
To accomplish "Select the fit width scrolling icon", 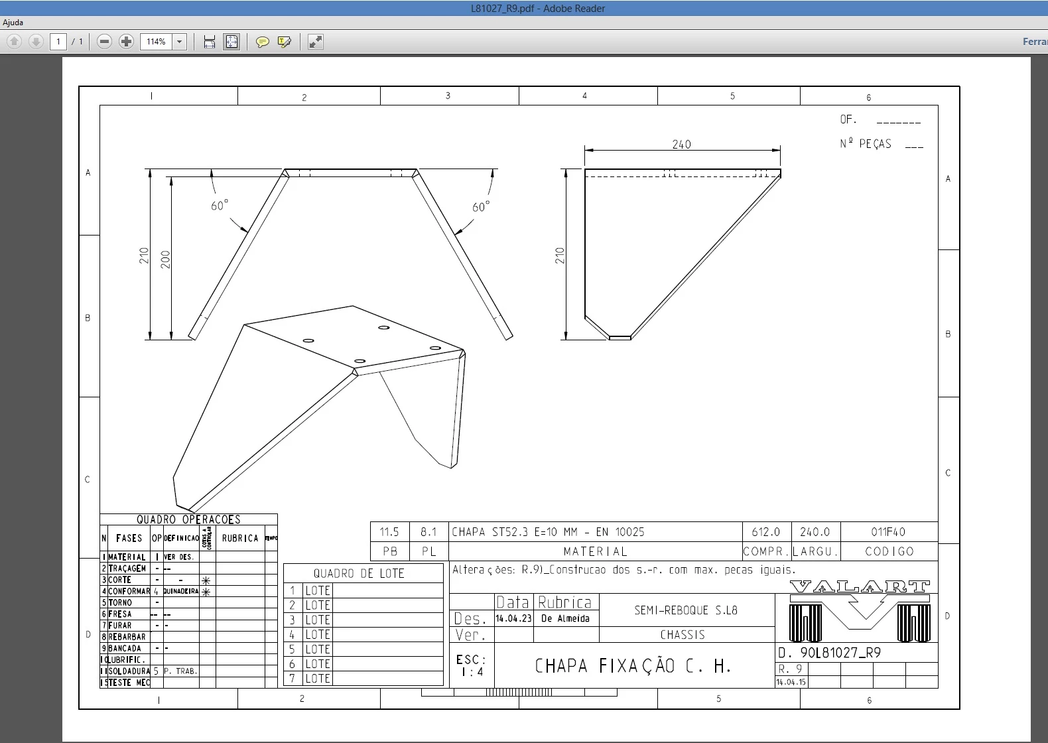I will tap(210, 42).
